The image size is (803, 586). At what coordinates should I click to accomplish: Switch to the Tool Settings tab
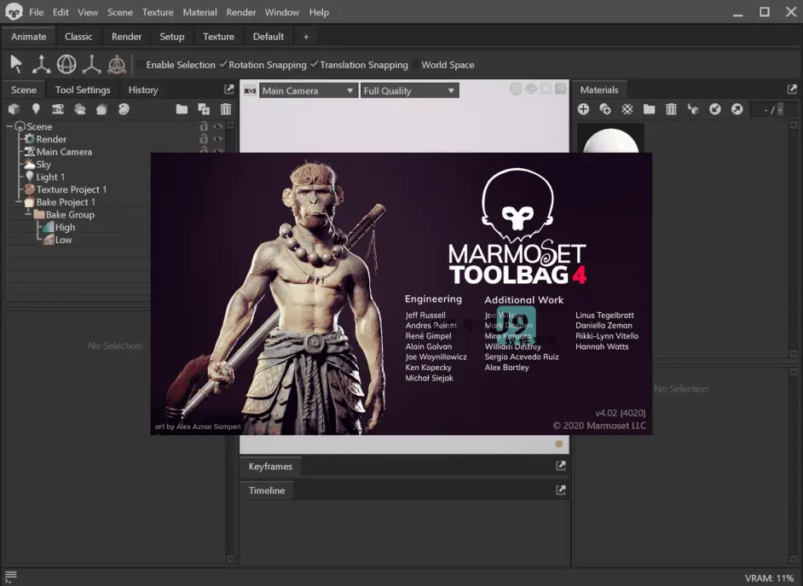coord(83,90)
